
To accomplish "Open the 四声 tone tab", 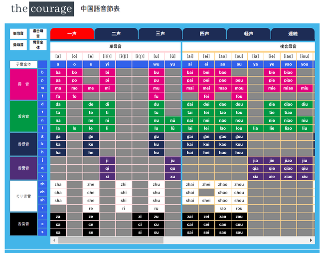I will click(x=204, y=34).
